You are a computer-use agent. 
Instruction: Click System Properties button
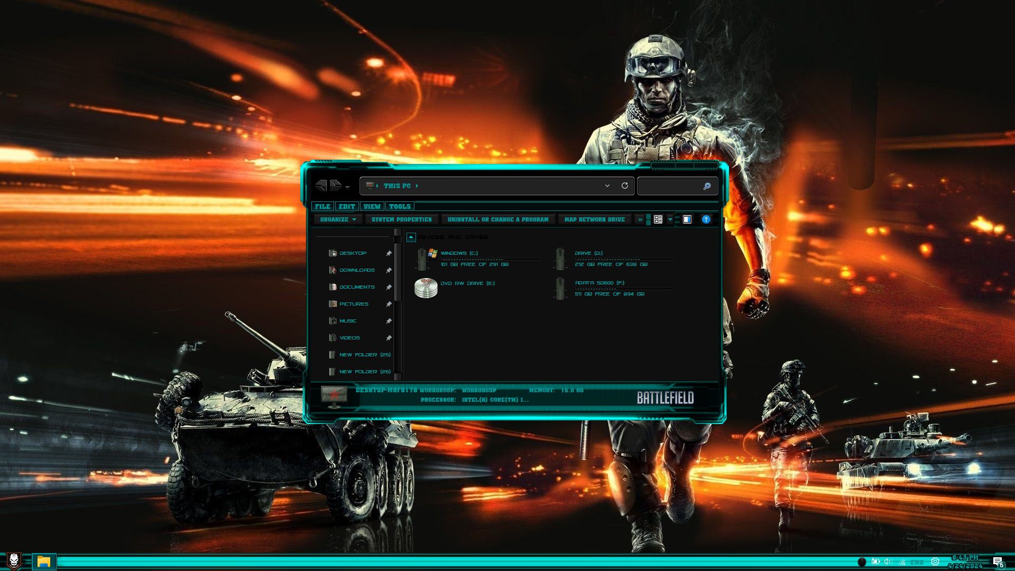click(401, 219)
